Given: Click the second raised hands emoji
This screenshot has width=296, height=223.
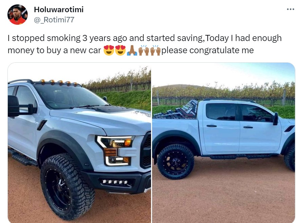Looking at the screenshot, I should (155, 50).
